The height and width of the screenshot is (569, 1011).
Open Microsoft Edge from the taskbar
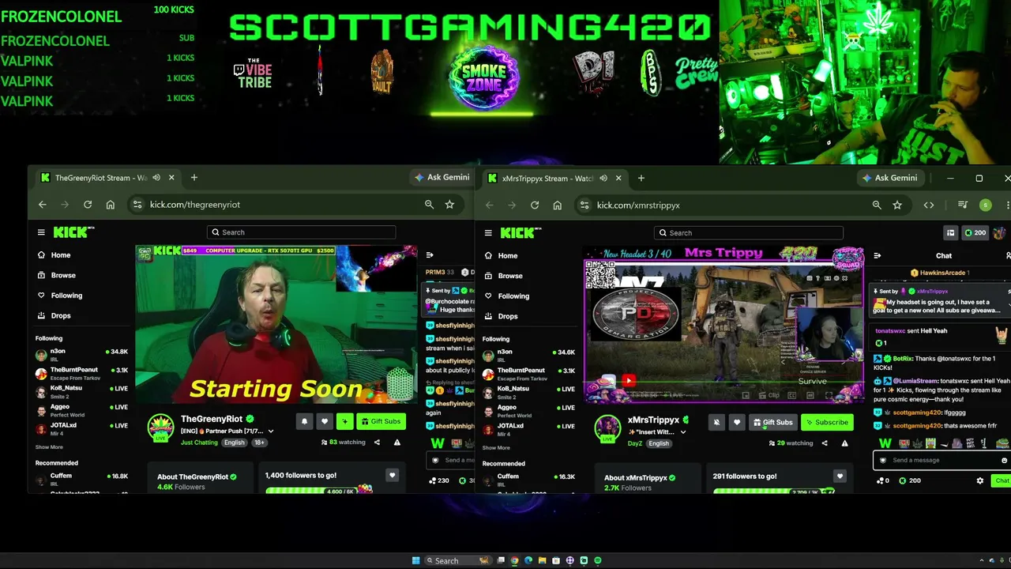click(528, 560)
